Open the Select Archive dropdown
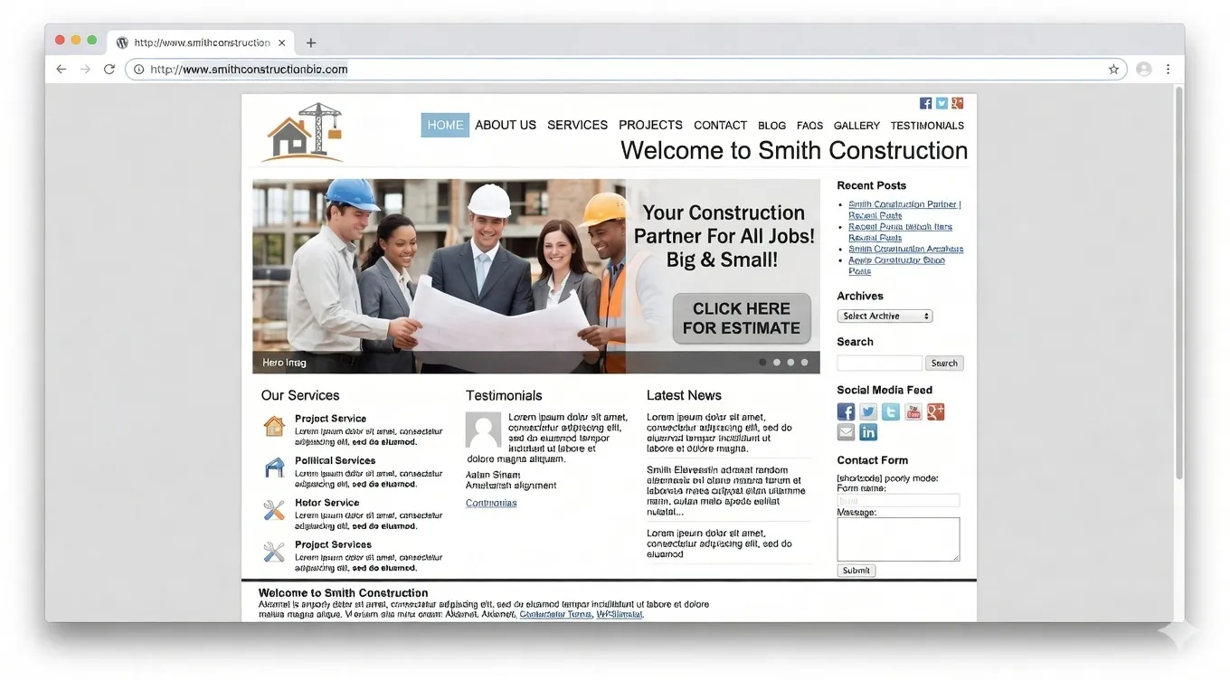The image size is (1230, 680). point(885,316)
